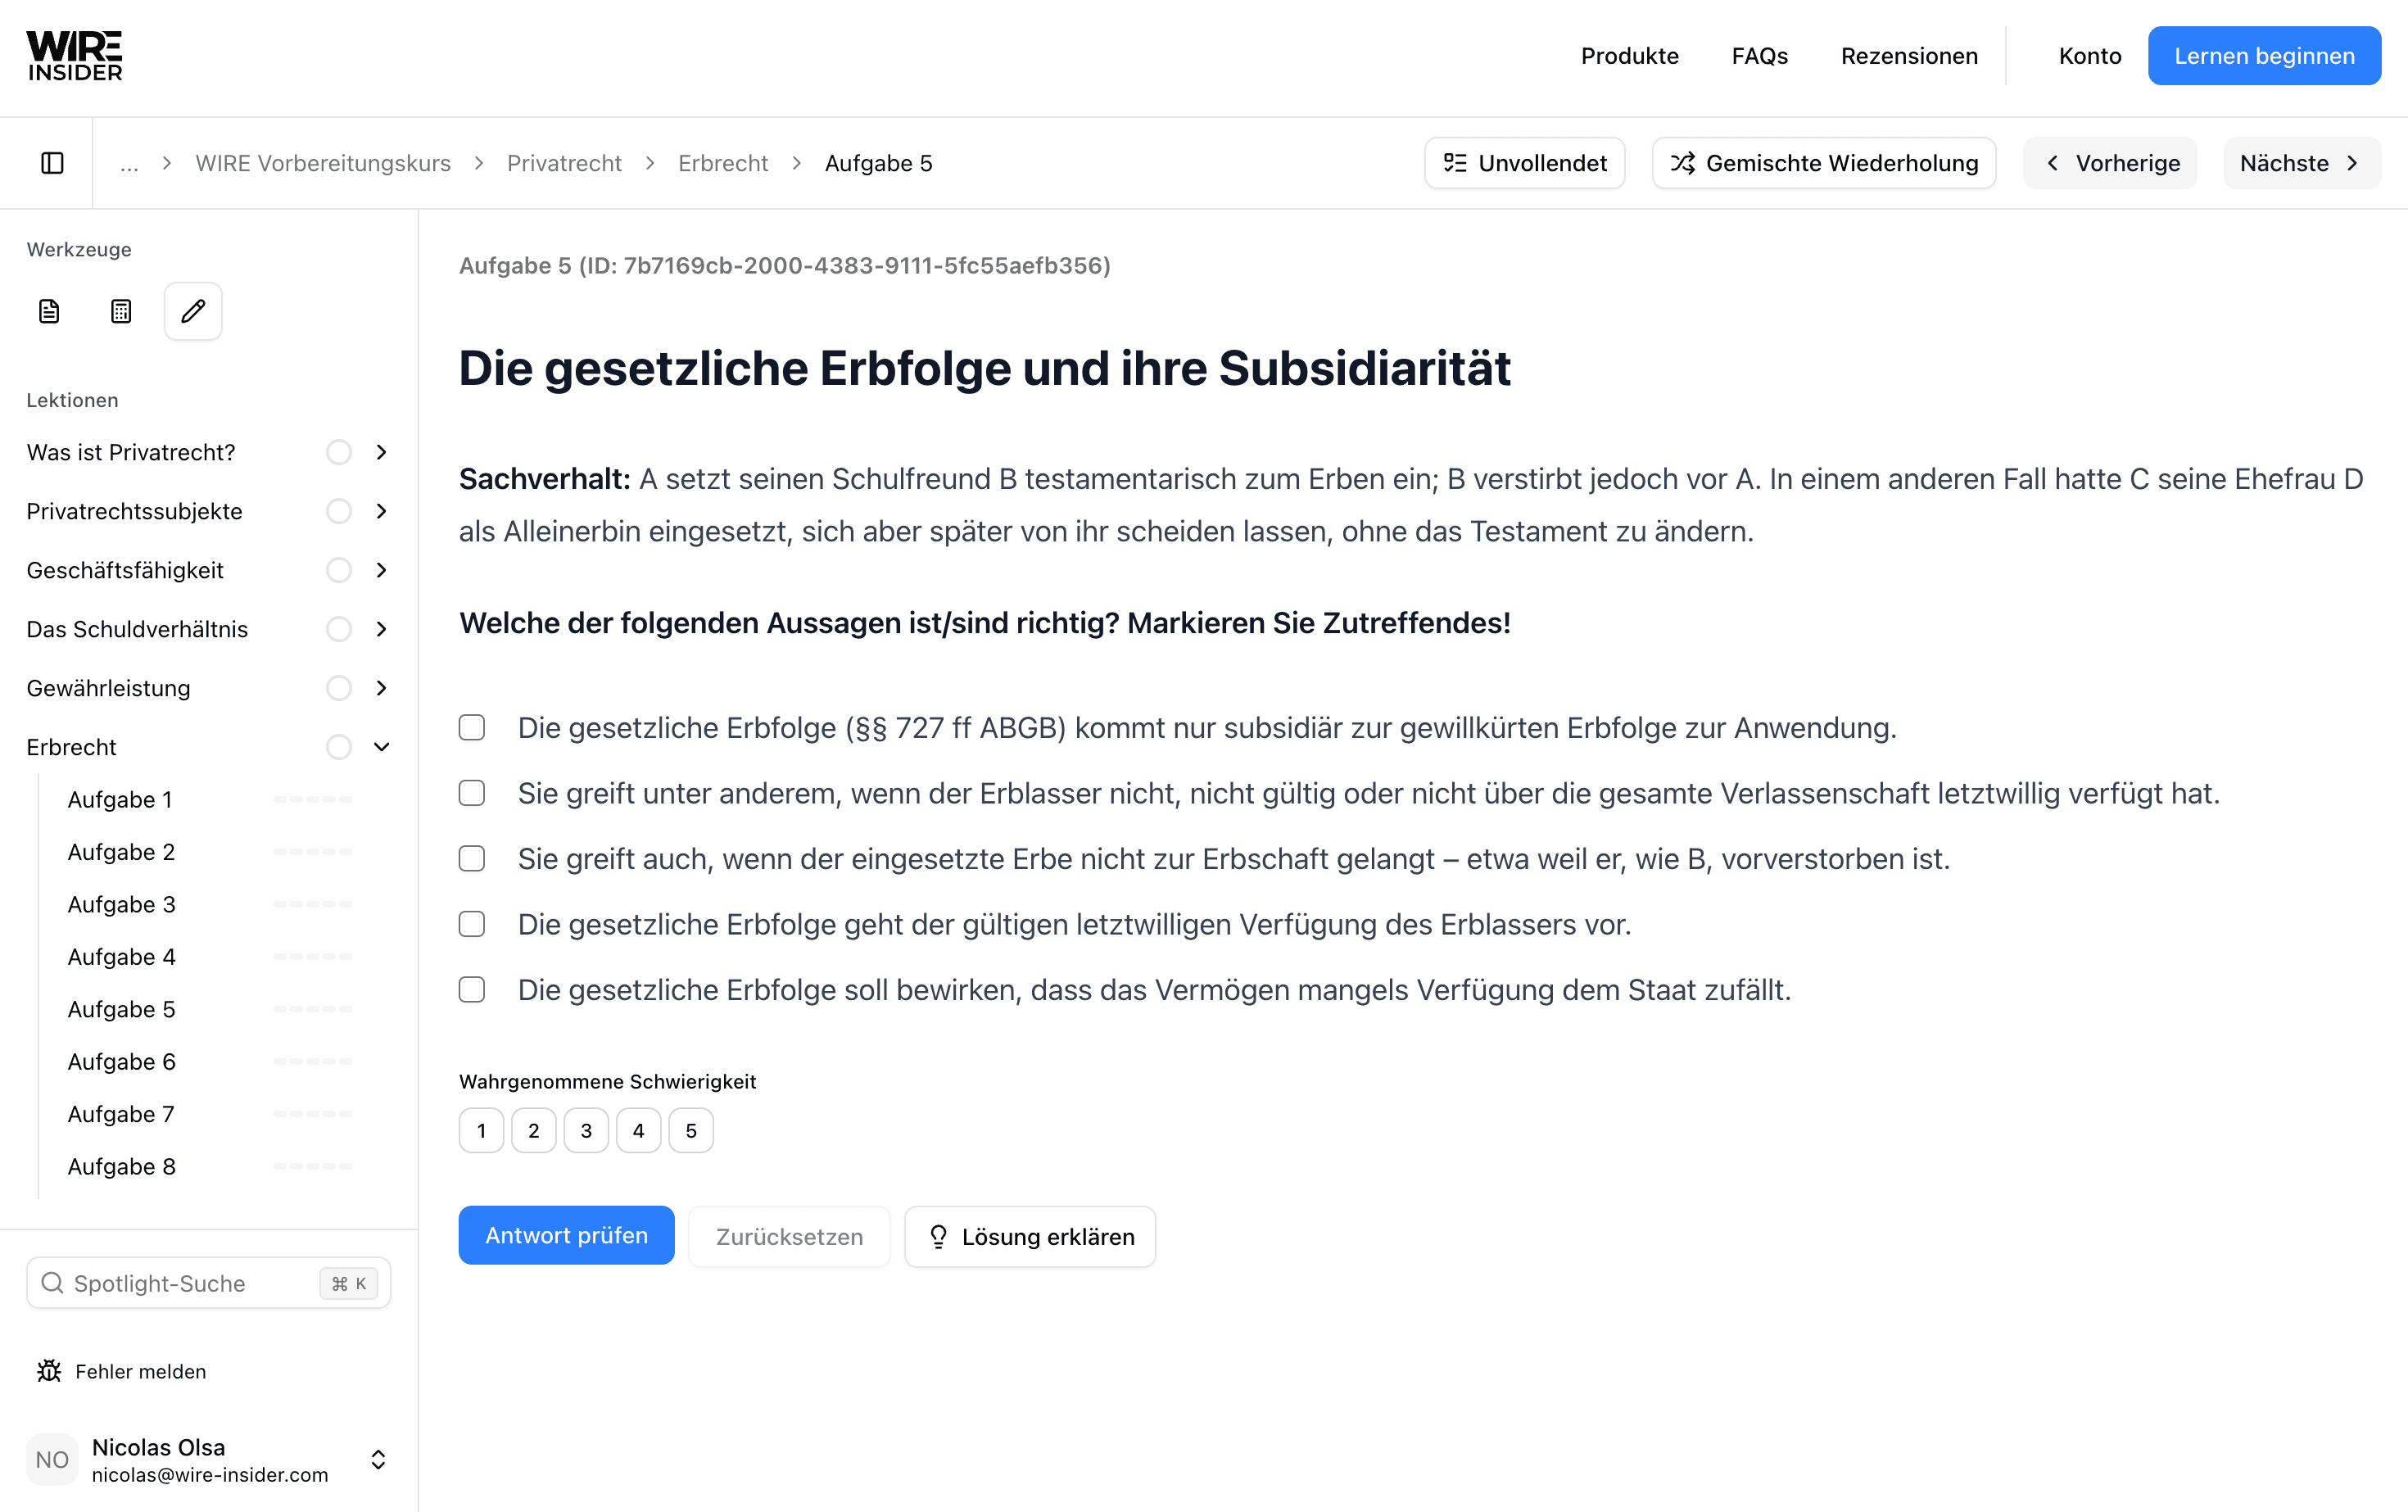Click Lösung erklären button
The width and height of the screenshot is (2408, 1512).
click(x=1030, y=1237)
